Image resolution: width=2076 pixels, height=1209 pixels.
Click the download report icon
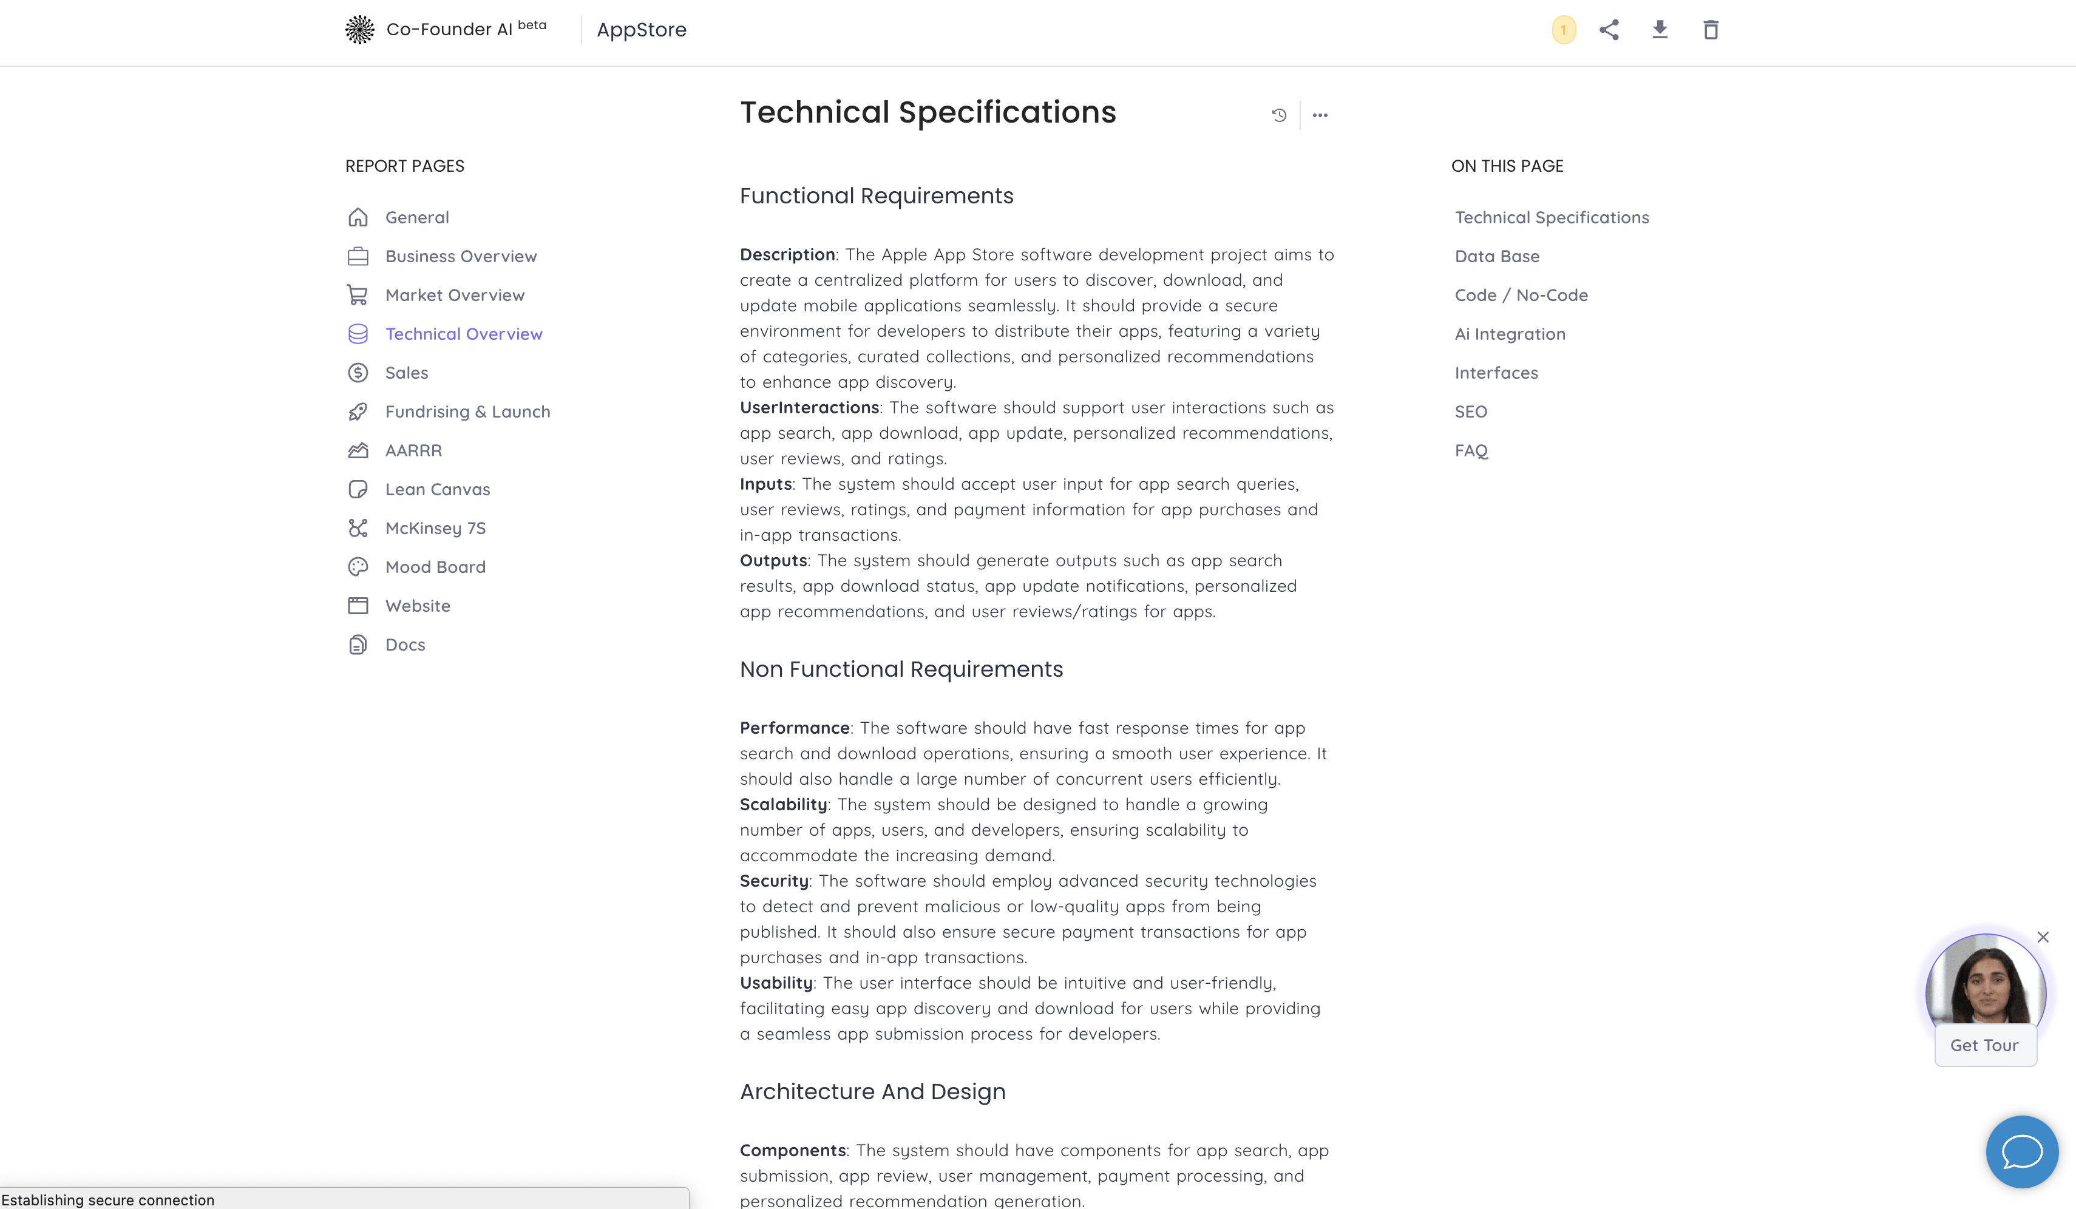click(1660, 30)
